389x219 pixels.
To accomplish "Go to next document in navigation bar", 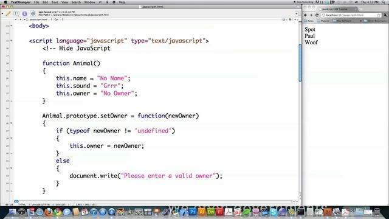I will 20,19.
